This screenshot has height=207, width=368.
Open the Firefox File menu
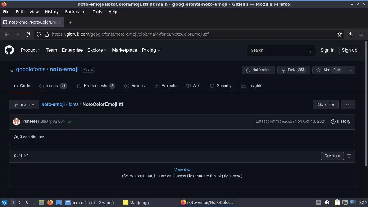6,12
